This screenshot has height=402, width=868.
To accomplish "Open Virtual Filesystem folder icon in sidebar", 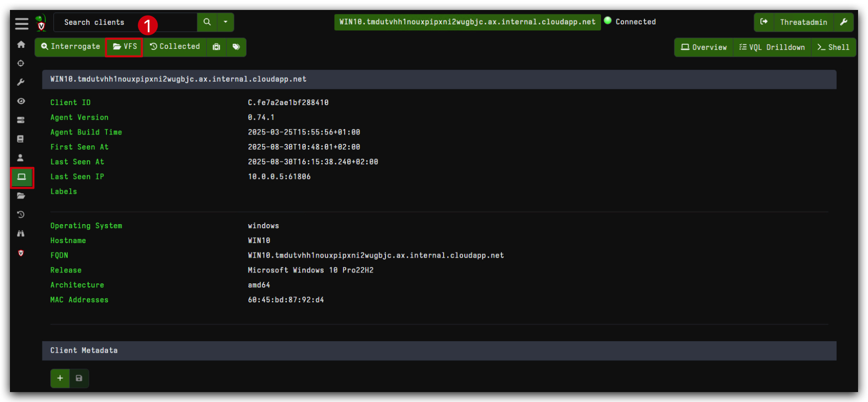I will (x=21, y=196).
